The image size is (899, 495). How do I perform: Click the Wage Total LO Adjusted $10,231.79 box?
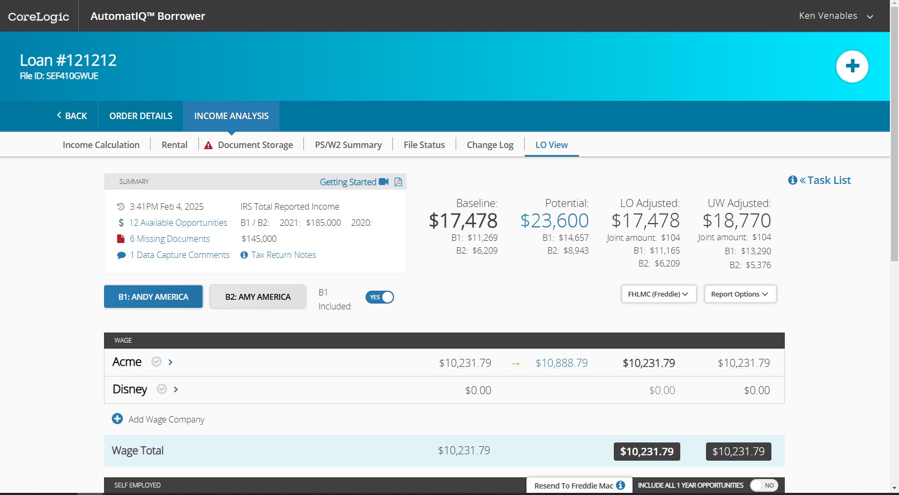point(647,452)
